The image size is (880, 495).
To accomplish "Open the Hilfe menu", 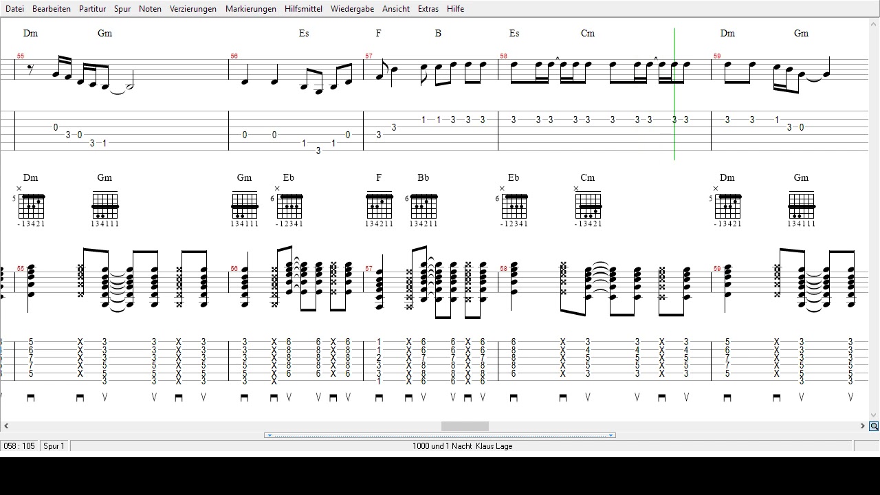I will coord(455,9).
